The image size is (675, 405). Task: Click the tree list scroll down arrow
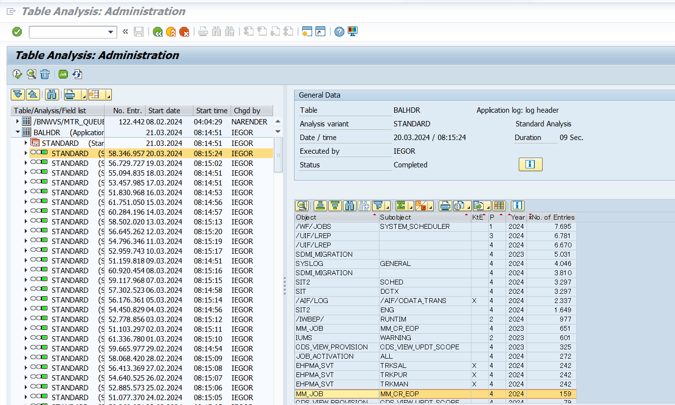278,132
